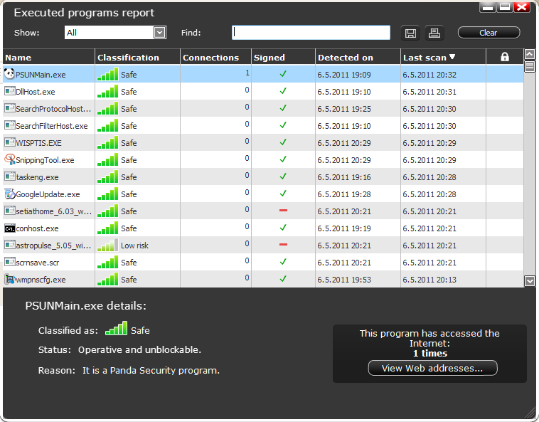Click detected time 6.5.2011 19:25

point(344,109)
